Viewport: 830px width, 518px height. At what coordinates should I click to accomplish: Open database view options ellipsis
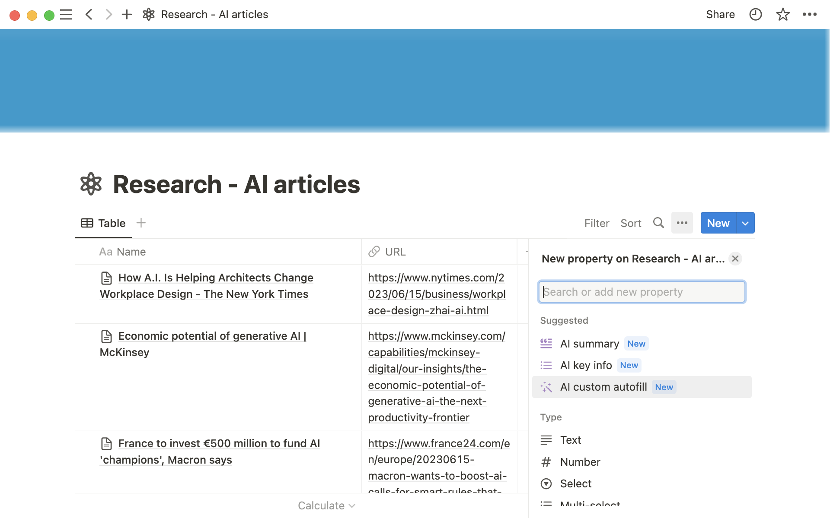click(682, 223)
